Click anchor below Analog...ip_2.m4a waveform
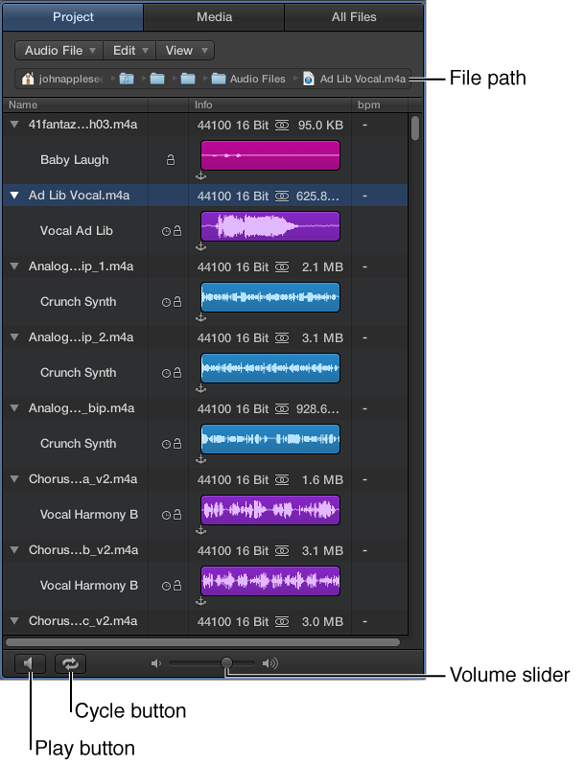Image resolution: width=585 pixels, height=765 pixels. [201, 388]
